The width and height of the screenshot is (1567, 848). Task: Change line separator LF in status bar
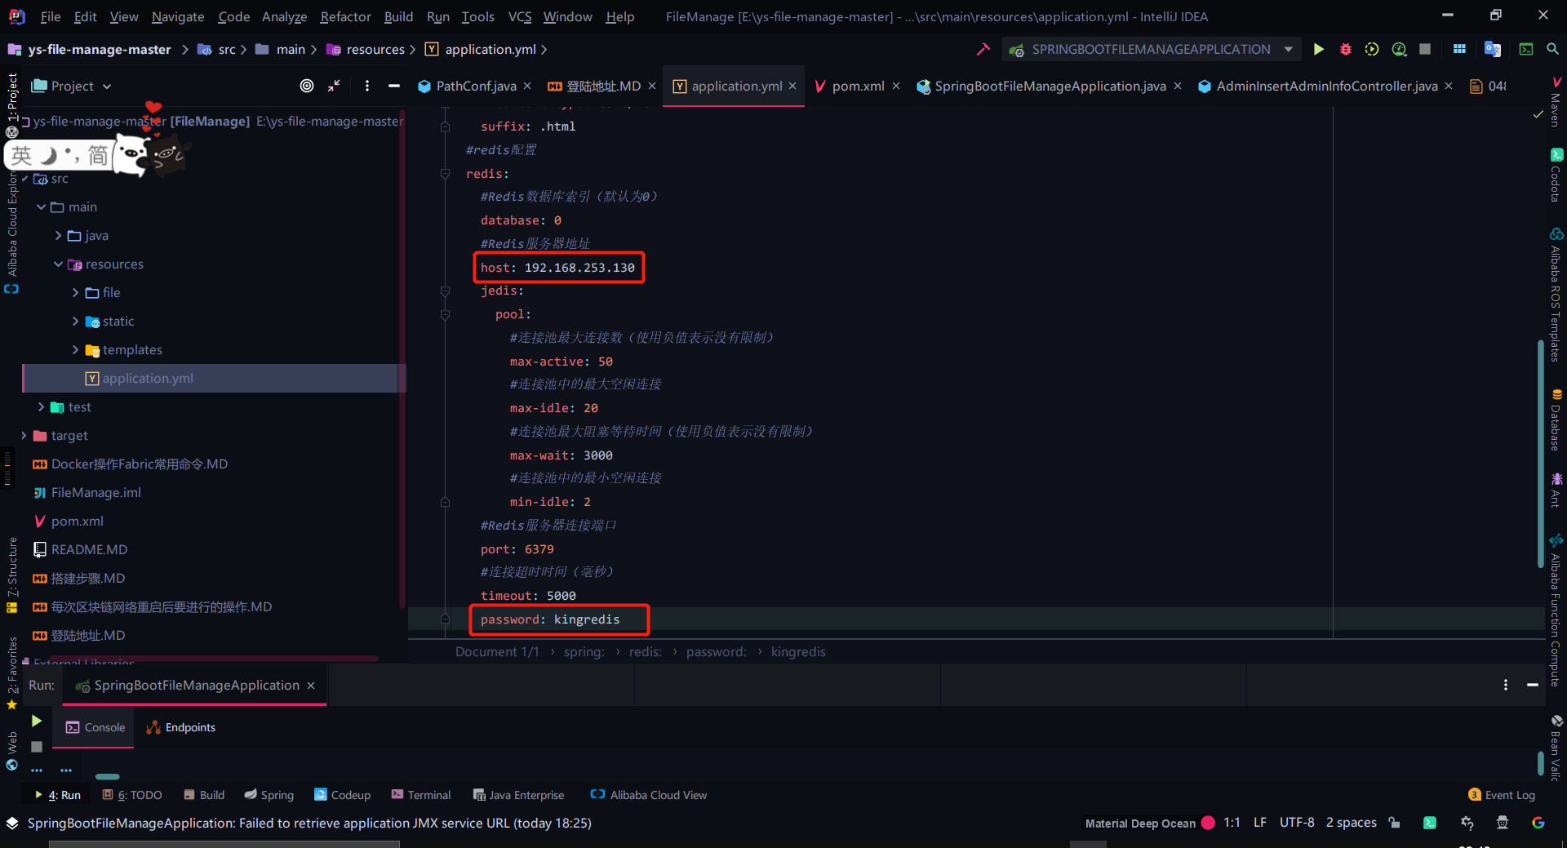point(1260,823)
